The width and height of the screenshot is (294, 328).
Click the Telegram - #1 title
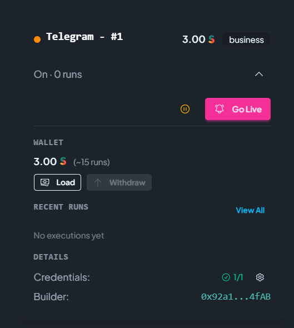pyautogui.click(x=84, y=37)
